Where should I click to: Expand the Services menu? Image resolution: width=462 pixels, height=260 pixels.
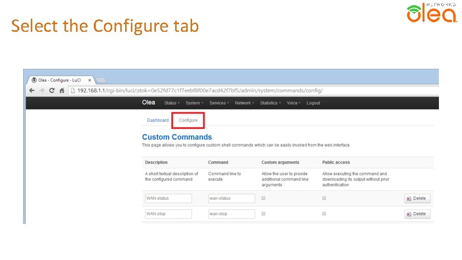[219, 103]
